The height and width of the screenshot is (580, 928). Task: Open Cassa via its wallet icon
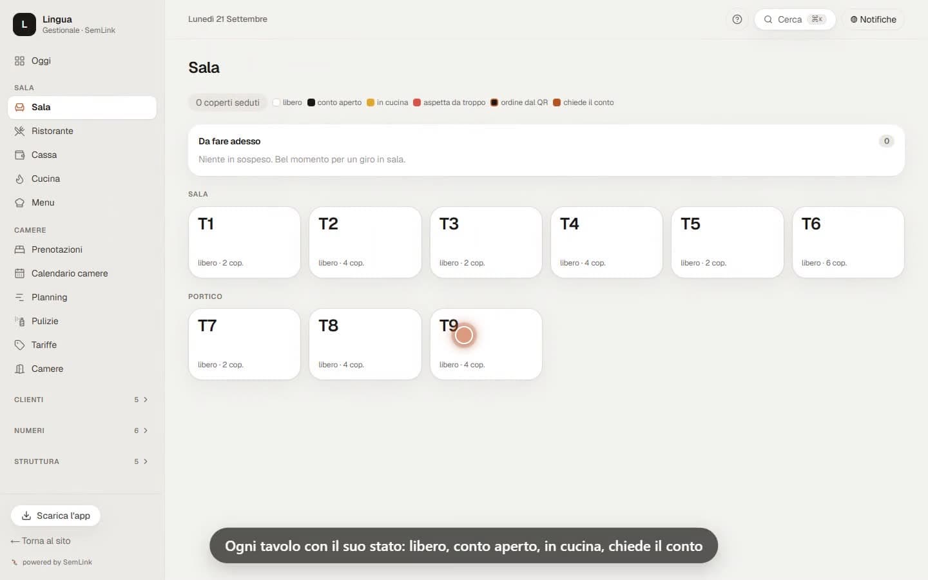19,155
